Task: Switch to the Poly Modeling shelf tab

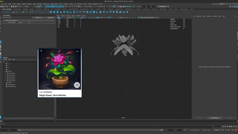Action: 17,9
